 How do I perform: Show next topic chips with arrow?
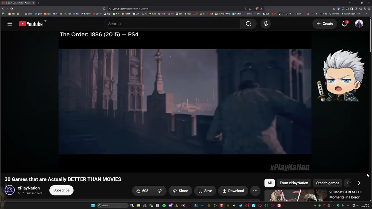tap(359, 183)
